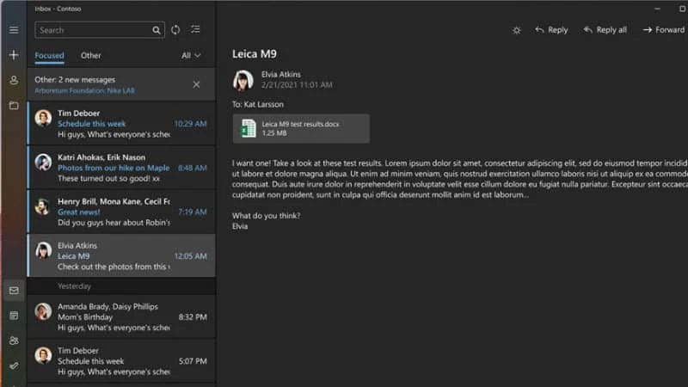Open the folders icon in sidebar
This screenshot has height=387, width=688.
[14, 105]
